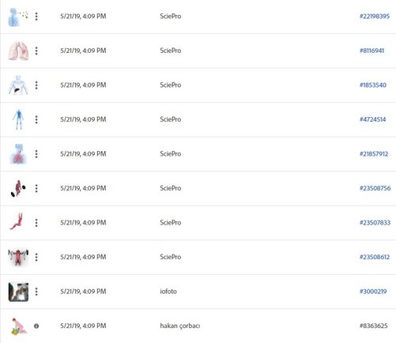Select the lungs illustration thumbnail
The image size is (396, 343).
click(18, 51)
